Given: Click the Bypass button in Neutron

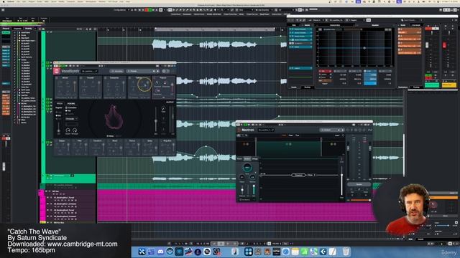Looking at the screenshot, I should [x=359, y=185].
